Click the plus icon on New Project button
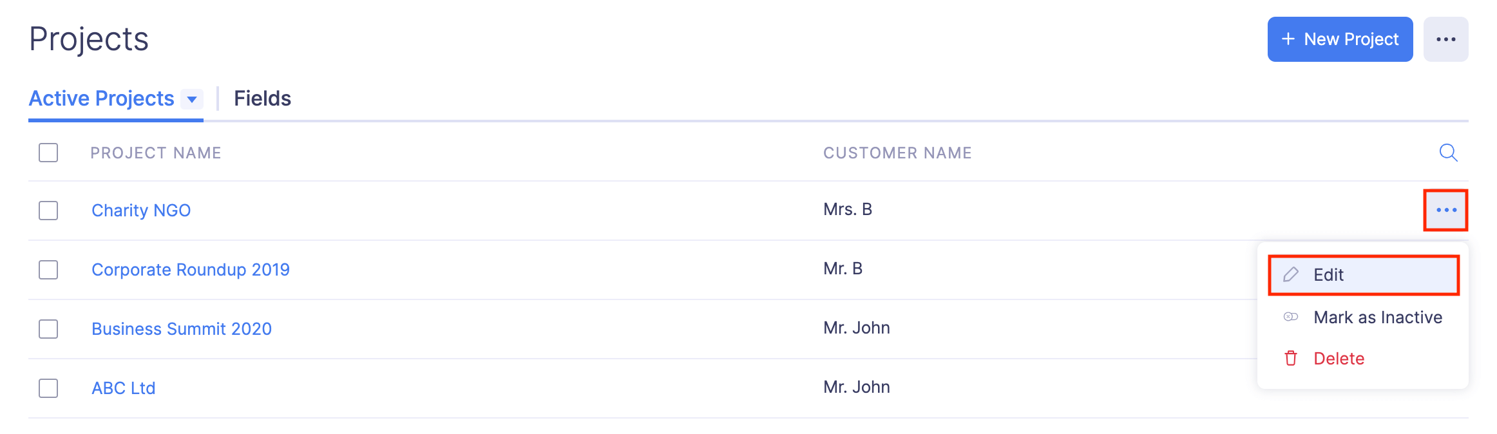Viewport: 1497px width, 434px height. (1288, 39)
